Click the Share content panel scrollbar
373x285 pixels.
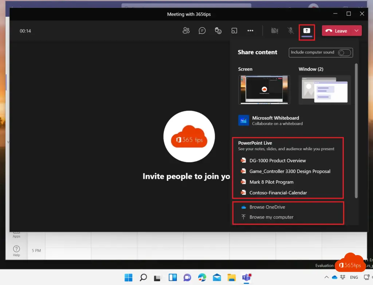point(356,131)
